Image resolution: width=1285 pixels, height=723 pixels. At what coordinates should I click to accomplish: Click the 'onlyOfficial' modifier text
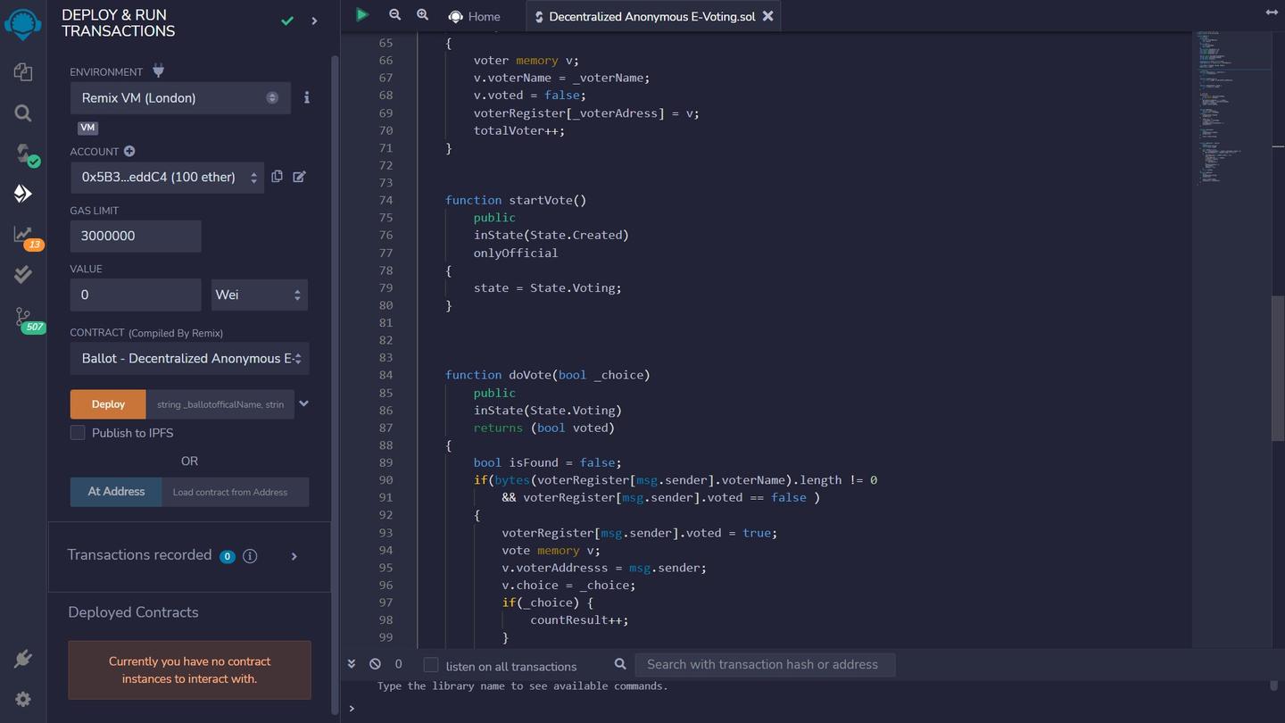[516, 253]
